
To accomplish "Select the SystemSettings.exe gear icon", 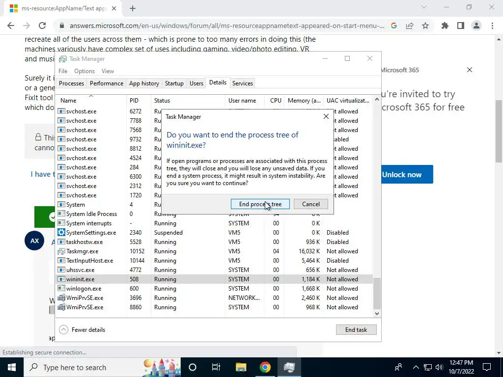I will [x=61, y=232].
